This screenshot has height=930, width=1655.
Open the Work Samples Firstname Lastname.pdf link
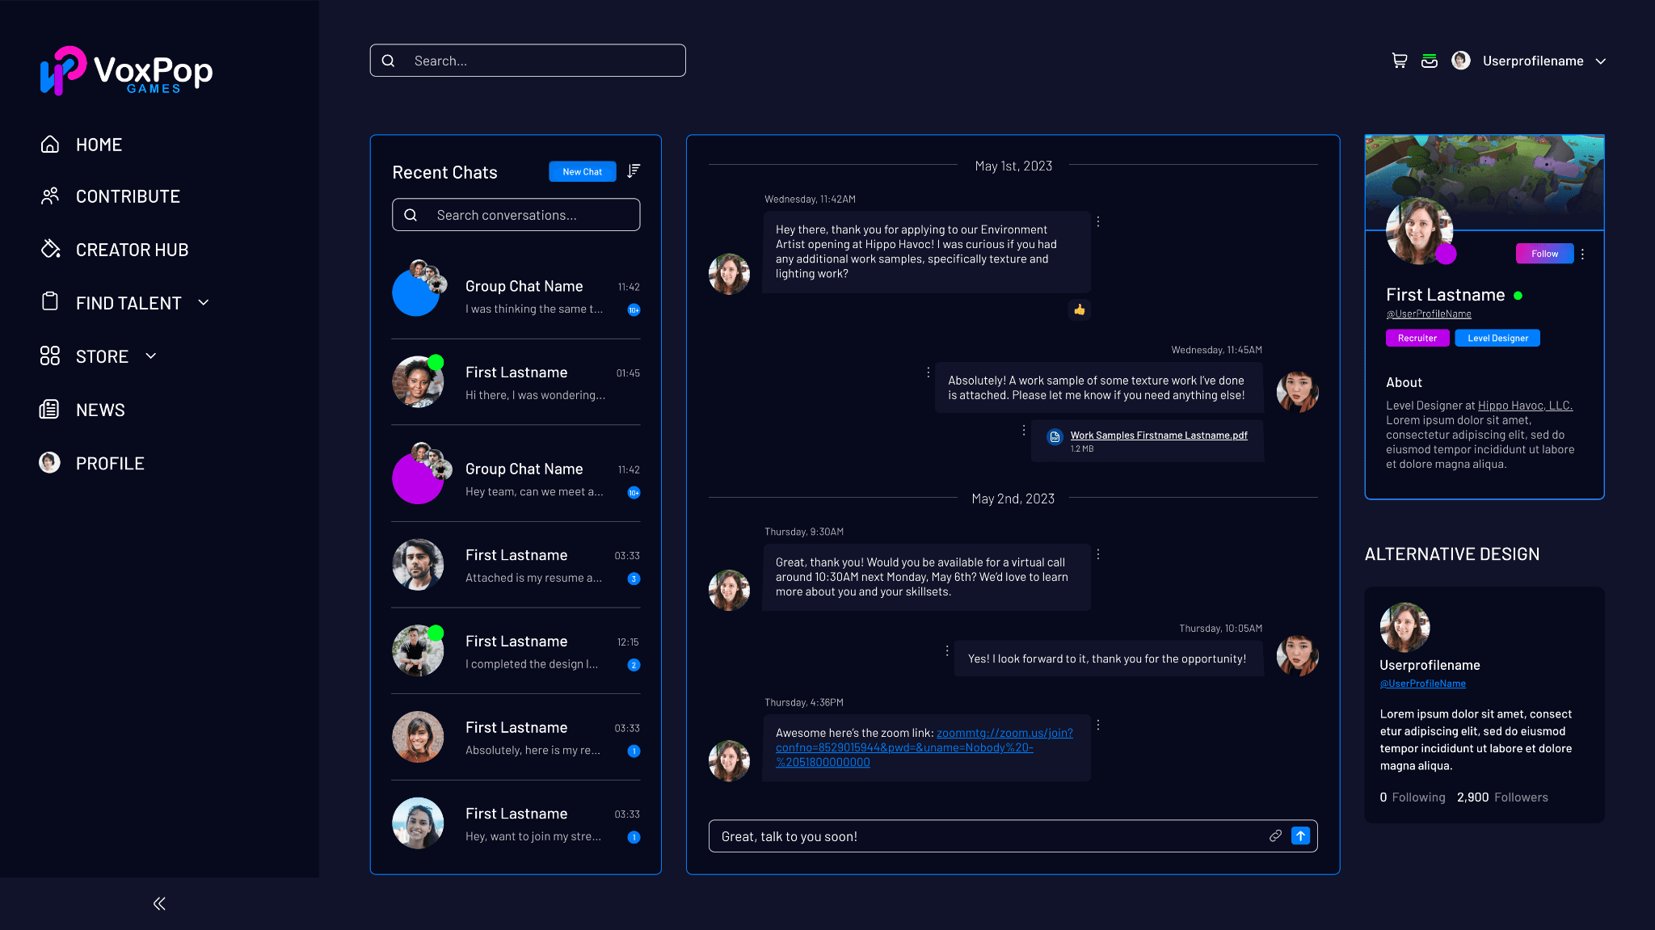(1158, 435)
